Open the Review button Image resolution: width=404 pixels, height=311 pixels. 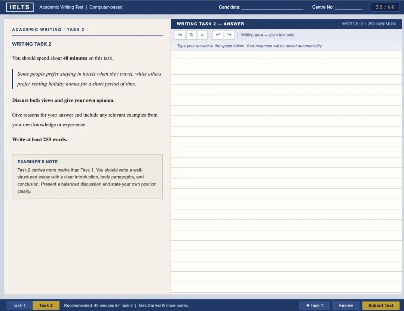coord(346,305)
